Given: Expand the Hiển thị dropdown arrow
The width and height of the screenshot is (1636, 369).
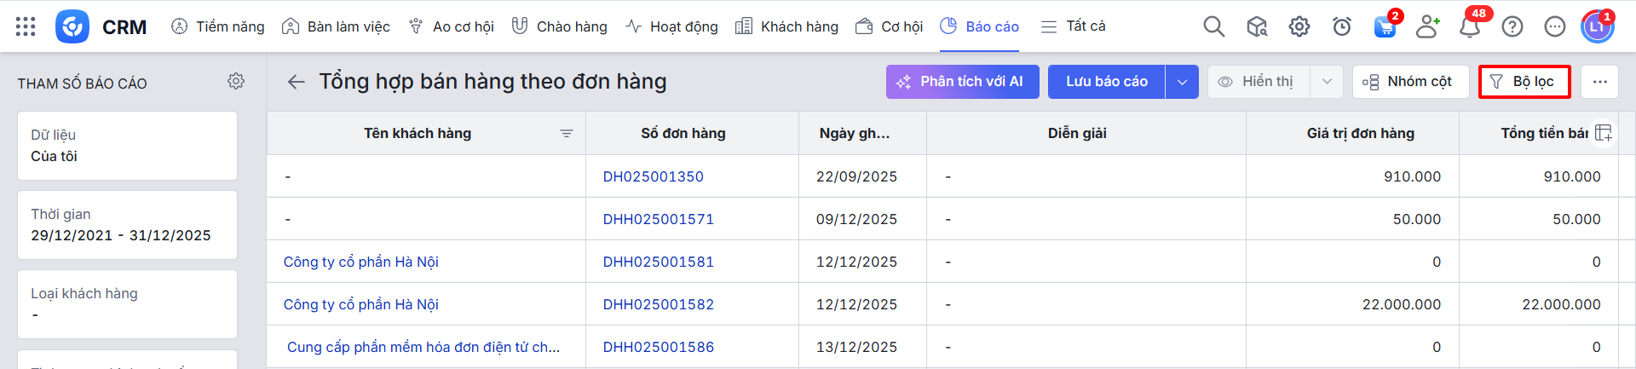Looking at the screenshot, I should tap(1326, 82).
